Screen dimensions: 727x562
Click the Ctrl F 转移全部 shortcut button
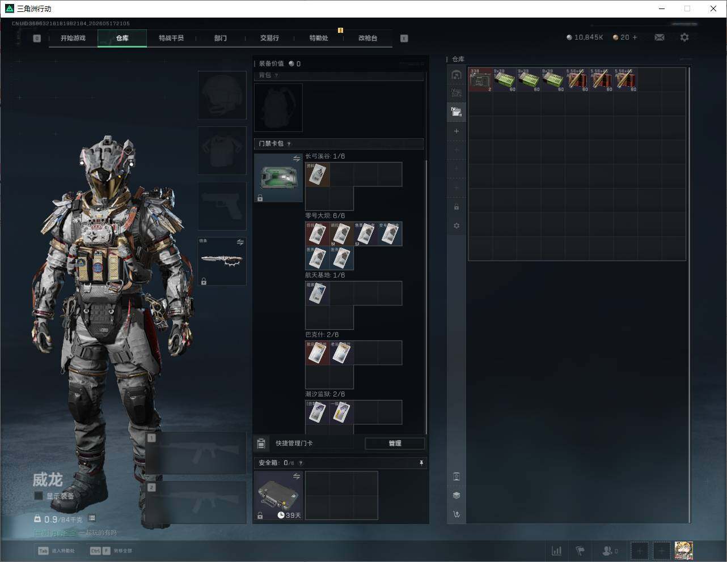coord(111,551)
